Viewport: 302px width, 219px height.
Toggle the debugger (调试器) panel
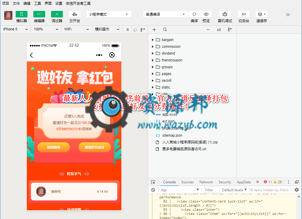(x=57, y=14)
